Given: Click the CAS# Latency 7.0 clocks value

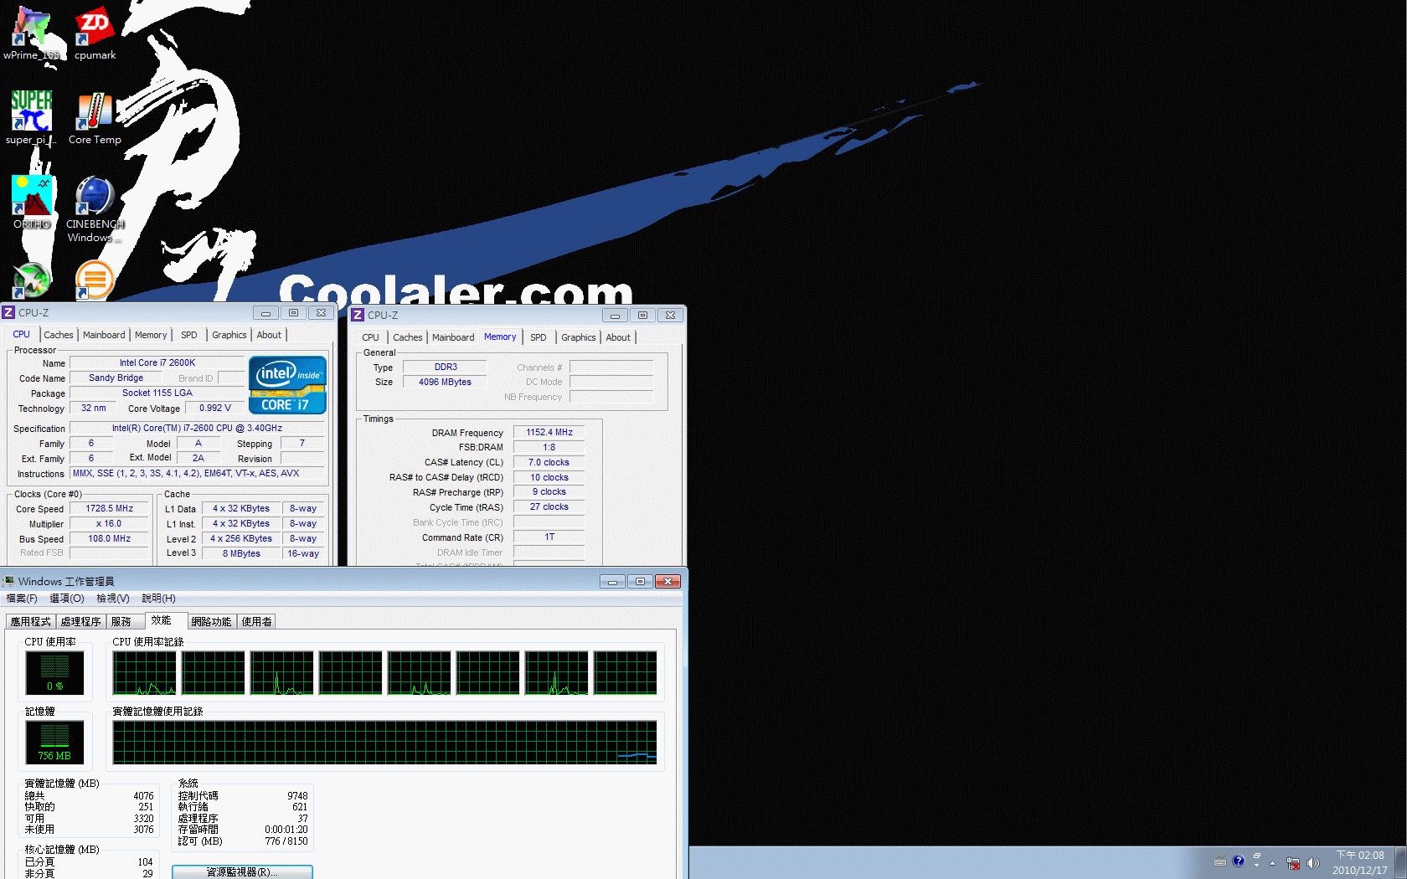Looking at the screenshot, I should coord(549,462).
